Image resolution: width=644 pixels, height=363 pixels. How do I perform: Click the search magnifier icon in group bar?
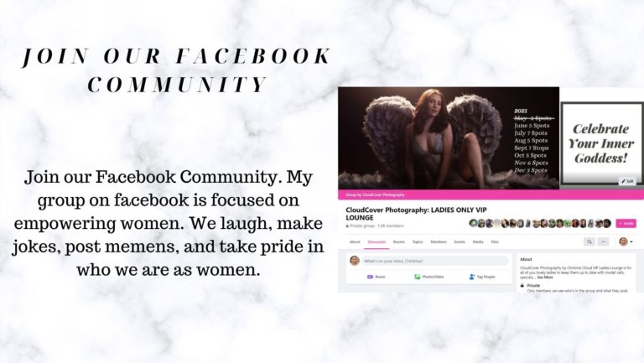click(x=589, y=242)
